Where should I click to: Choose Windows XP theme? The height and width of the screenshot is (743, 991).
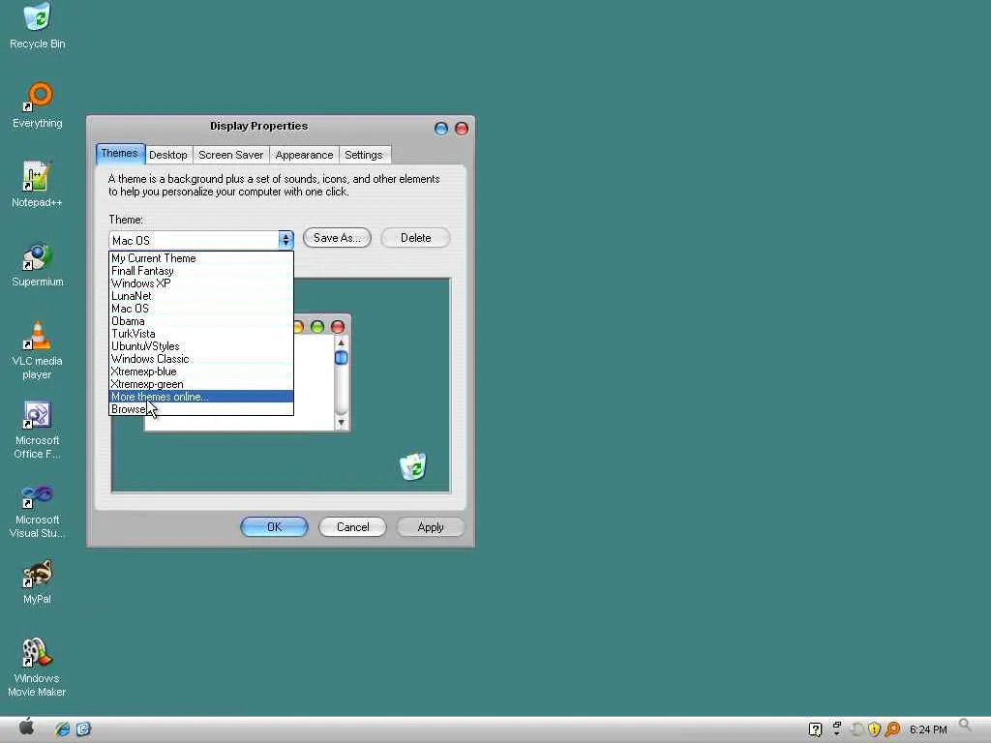(201, 283)
